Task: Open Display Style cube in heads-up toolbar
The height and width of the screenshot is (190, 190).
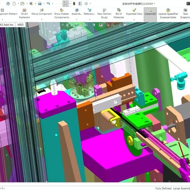Action: [94, 25]
